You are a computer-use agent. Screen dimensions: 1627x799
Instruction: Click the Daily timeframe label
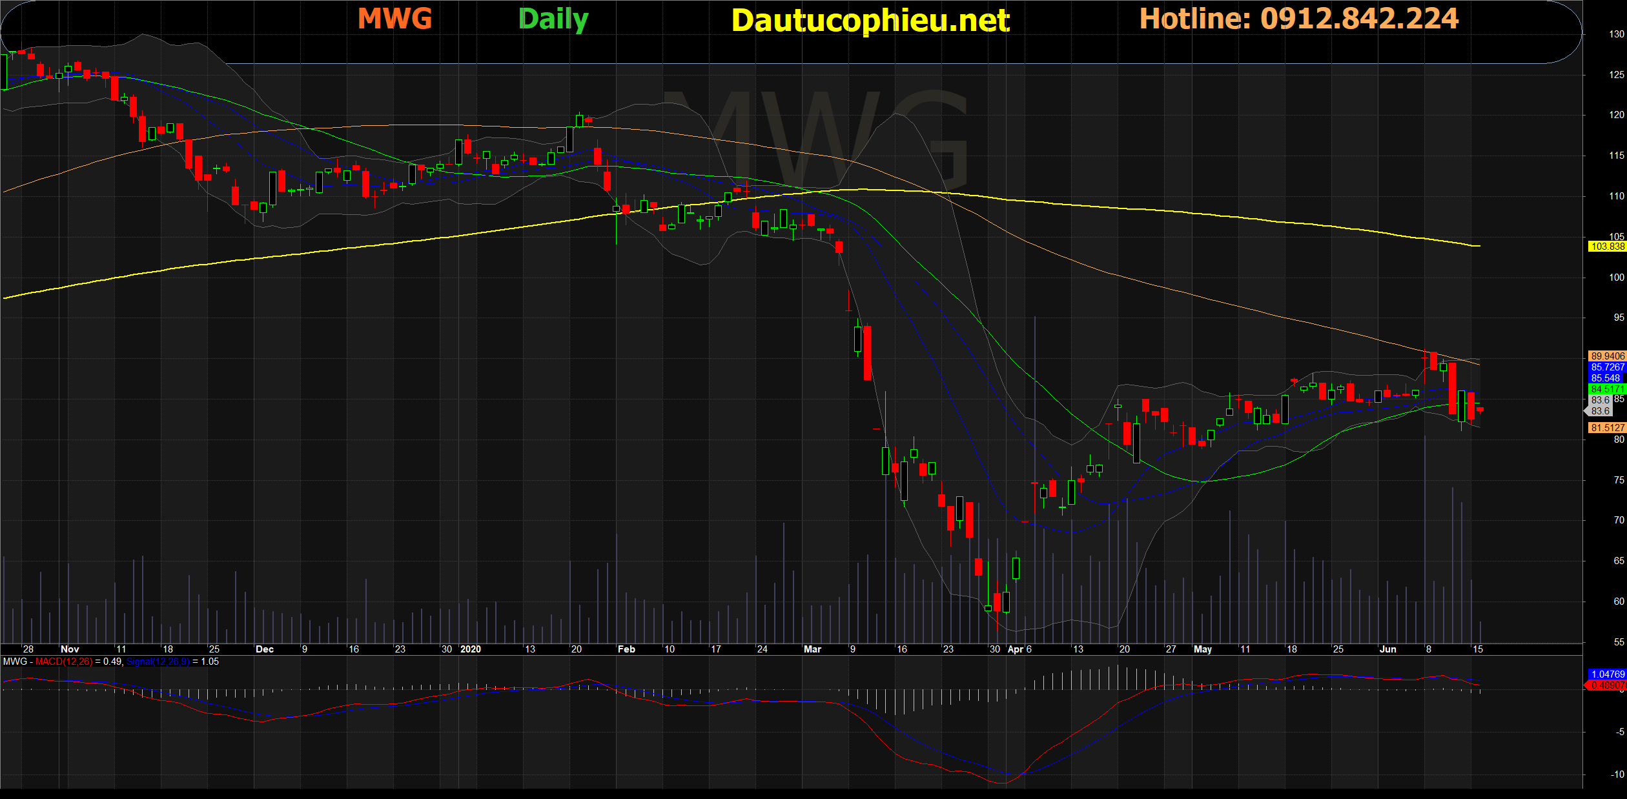[x=553, y=19]
